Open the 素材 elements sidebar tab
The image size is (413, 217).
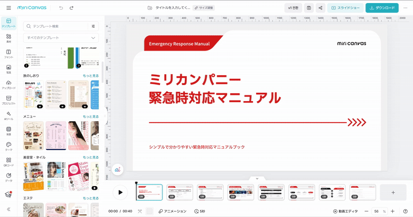pyautogui.click(x=9, y=39)
